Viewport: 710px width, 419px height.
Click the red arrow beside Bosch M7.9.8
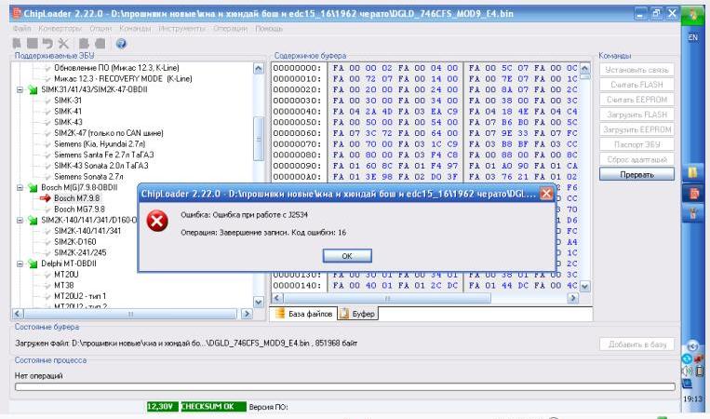44,198
